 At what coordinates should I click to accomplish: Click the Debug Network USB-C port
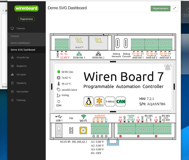pyautogui.click(x=117, y=43)
